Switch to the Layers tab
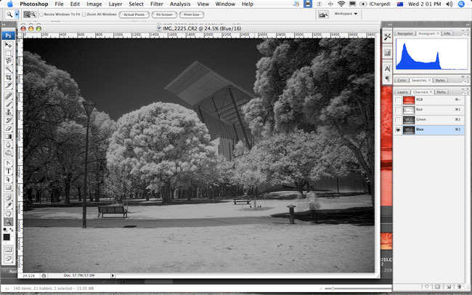The height and width of the screenshot is (295, 472). [x=402, y=92]
